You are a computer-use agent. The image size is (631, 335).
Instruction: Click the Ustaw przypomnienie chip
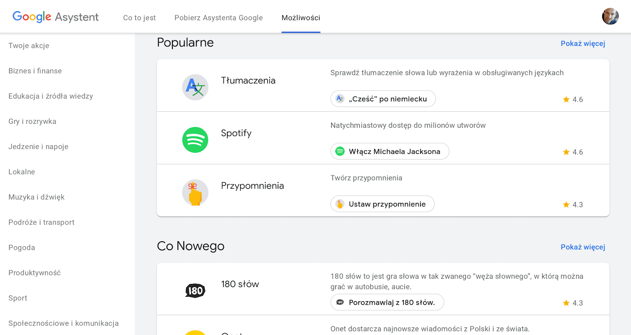383,204
